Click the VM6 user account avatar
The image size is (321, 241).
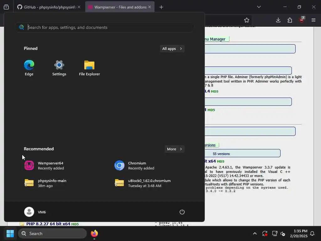click(x=29, y=212)
